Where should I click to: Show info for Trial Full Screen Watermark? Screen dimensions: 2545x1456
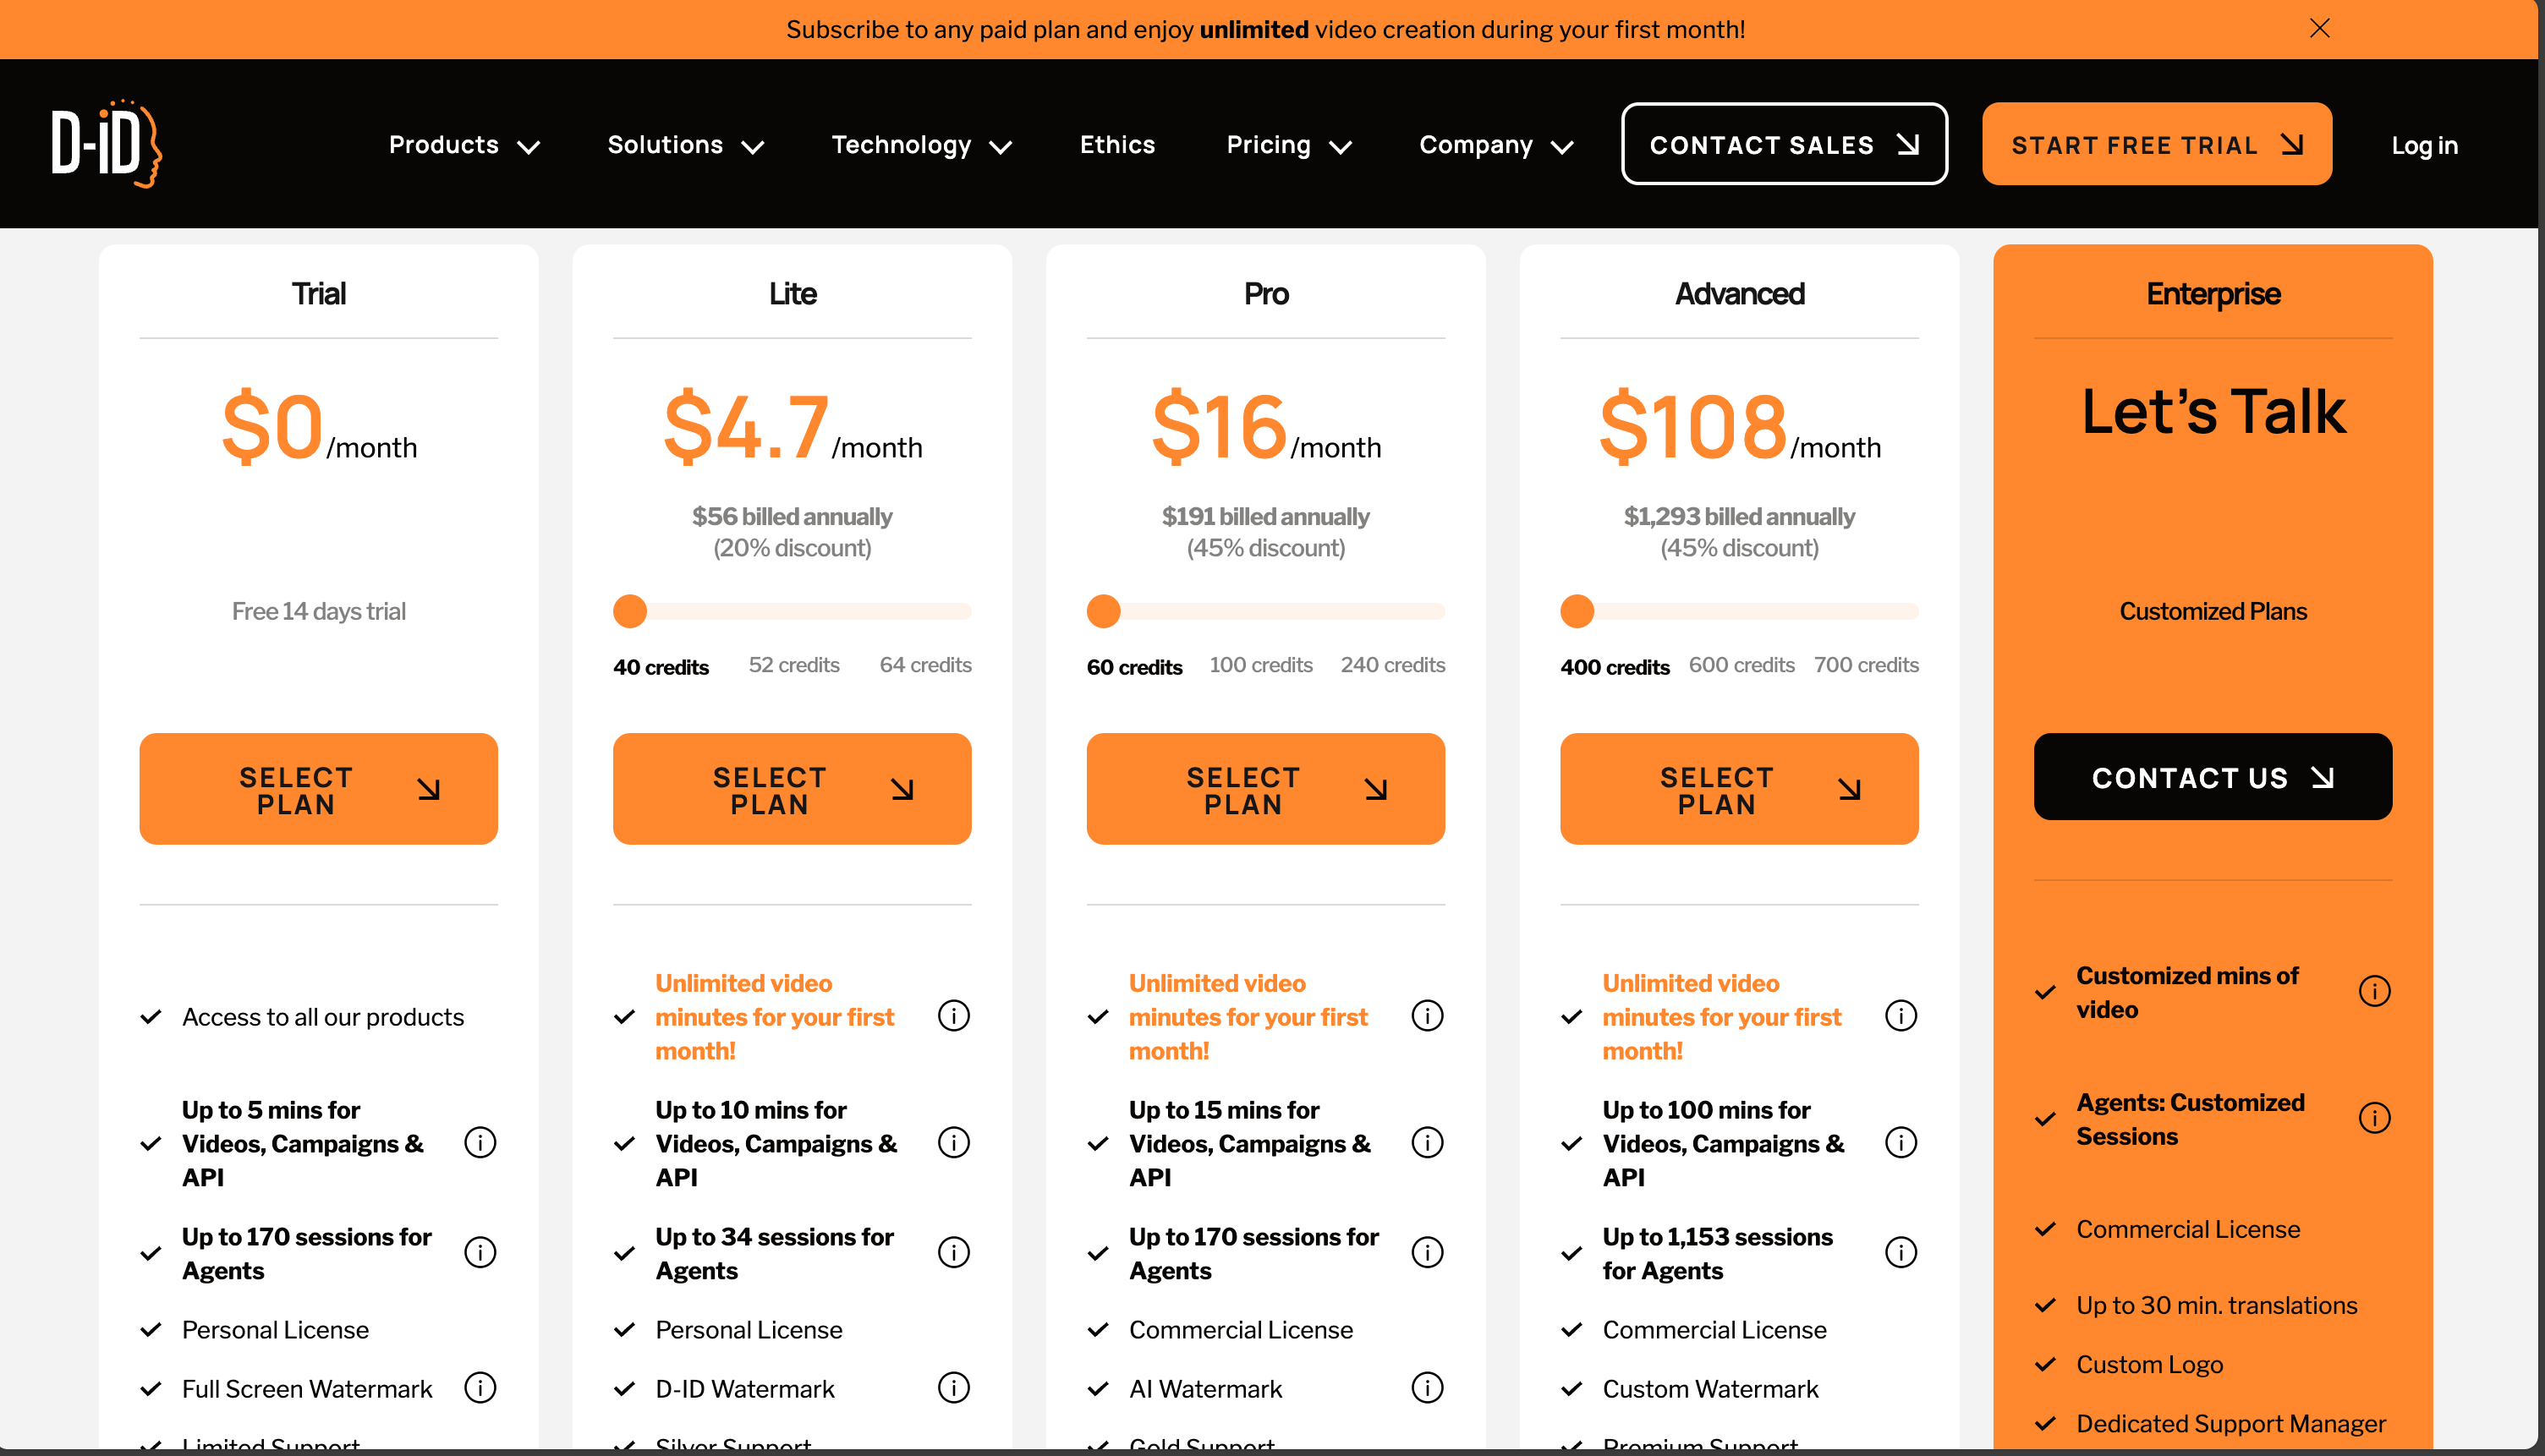(x=480, y=1388)
